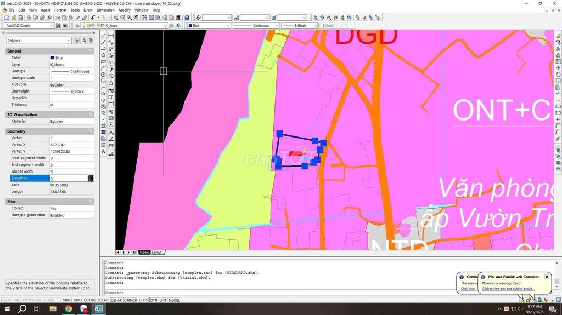562x315 pixels.
Task: Click the Blue color swatch in Properties
Action: click(53, 58)
